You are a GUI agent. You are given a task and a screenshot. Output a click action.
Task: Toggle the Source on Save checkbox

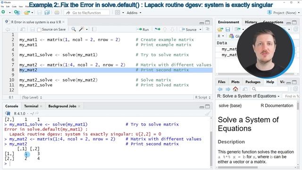39,29
